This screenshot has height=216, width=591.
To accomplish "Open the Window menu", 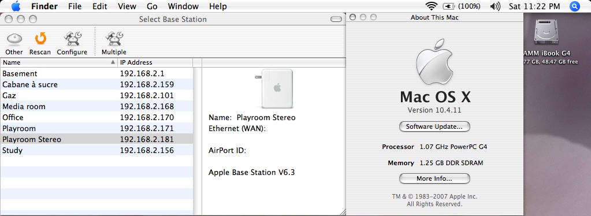I will point(183,6).
